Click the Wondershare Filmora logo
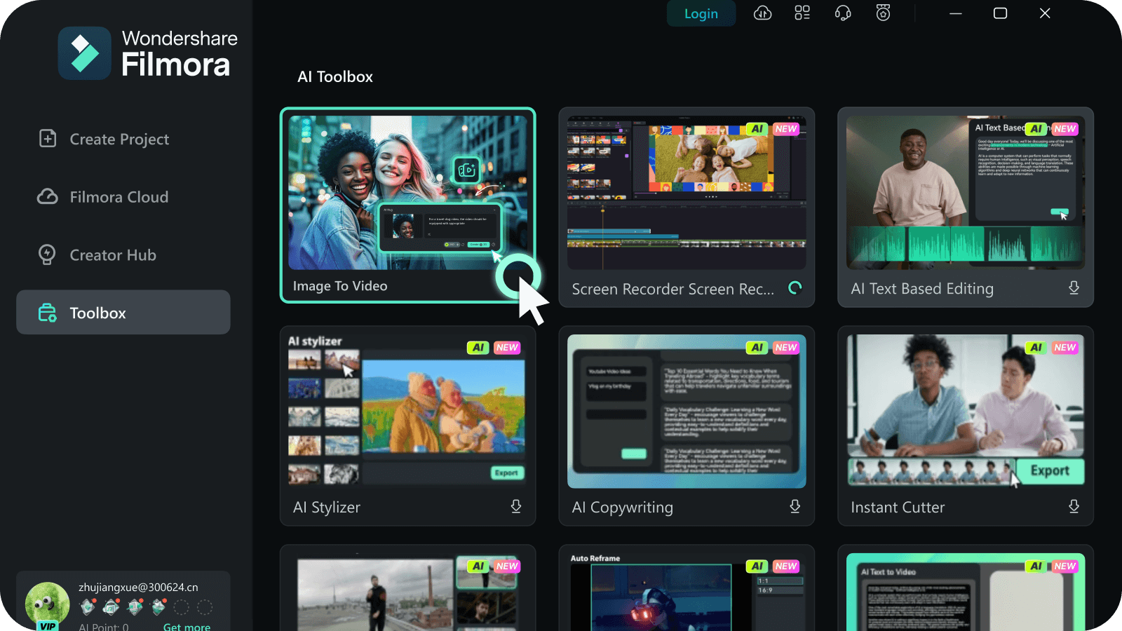This screenshot has width=1122, height=631. [148, 53]
